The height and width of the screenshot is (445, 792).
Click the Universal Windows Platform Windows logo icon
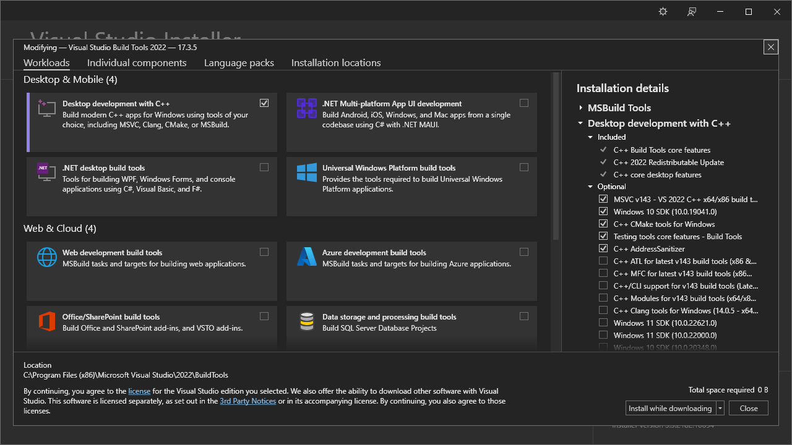(307, 172)
